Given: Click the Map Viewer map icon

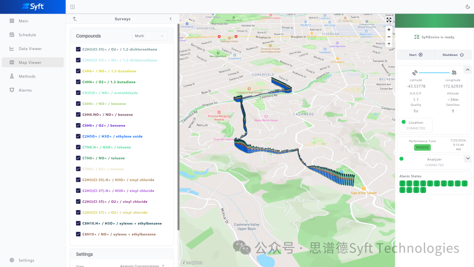Looking at the screenshot, I should point(12,62).
